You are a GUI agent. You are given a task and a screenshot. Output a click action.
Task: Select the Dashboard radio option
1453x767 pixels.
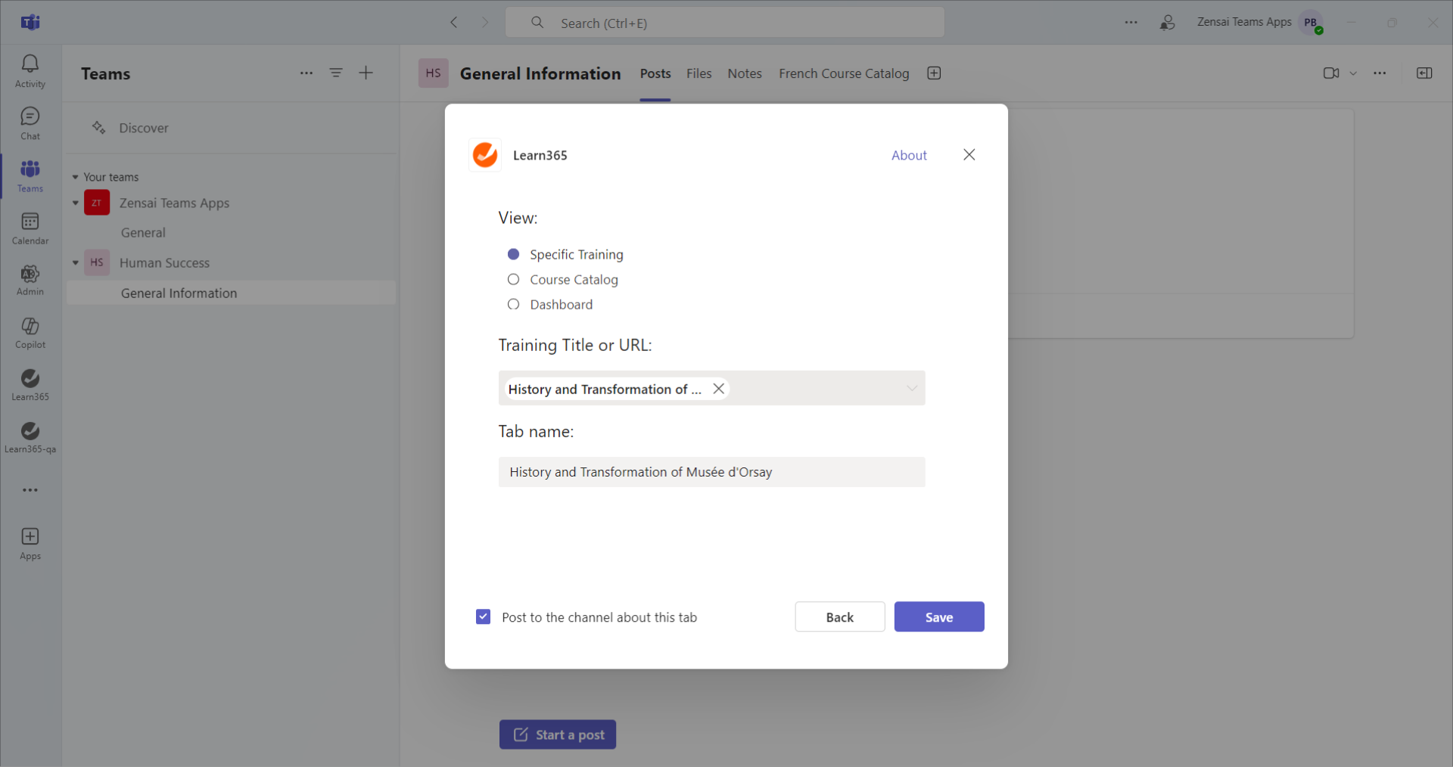tap(514, 305)
